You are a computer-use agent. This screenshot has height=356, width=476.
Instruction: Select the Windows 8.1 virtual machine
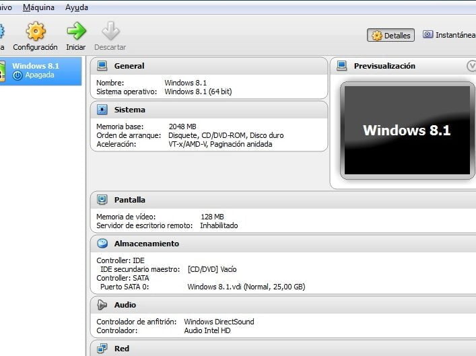coord(40,71)
